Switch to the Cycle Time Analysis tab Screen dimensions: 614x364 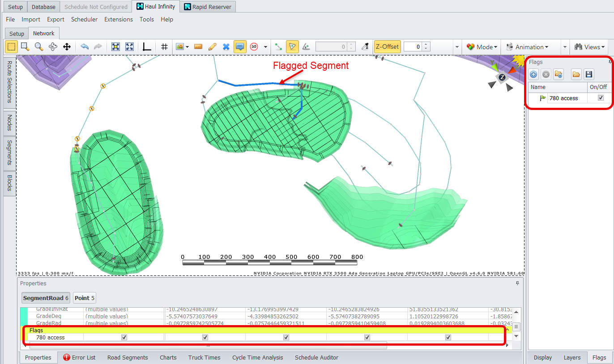257,357
